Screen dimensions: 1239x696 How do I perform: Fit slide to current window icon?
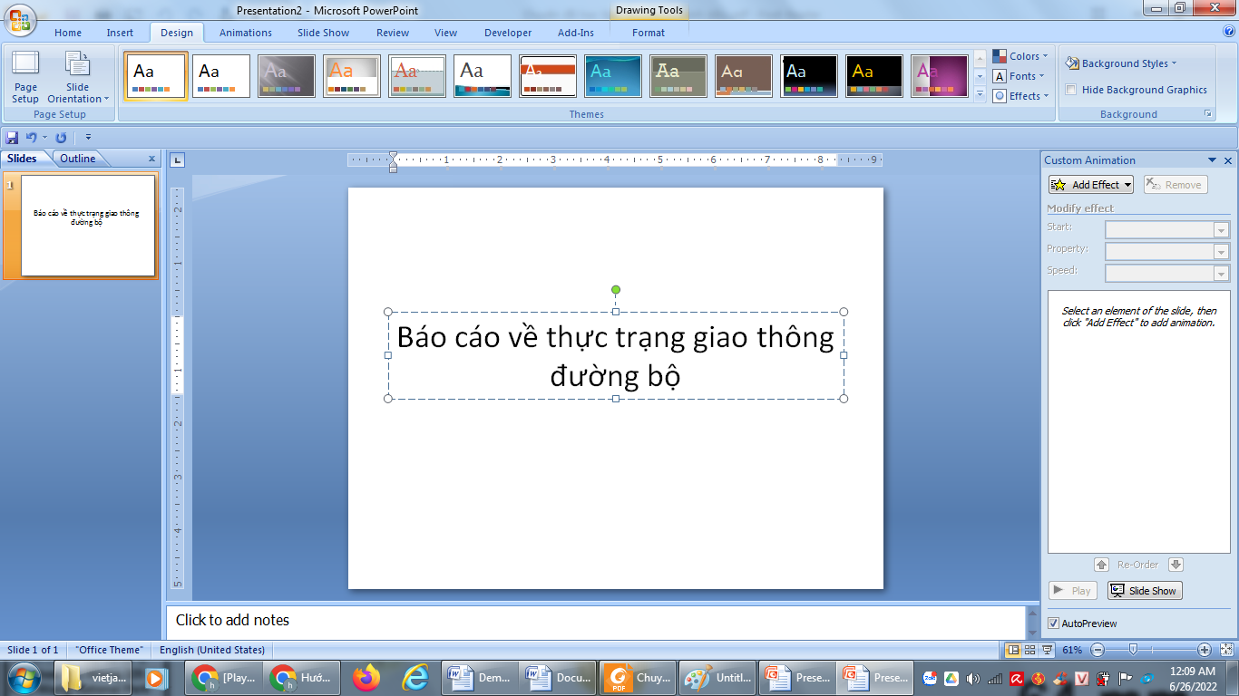pyautogui.click(x=1225, y=650)
